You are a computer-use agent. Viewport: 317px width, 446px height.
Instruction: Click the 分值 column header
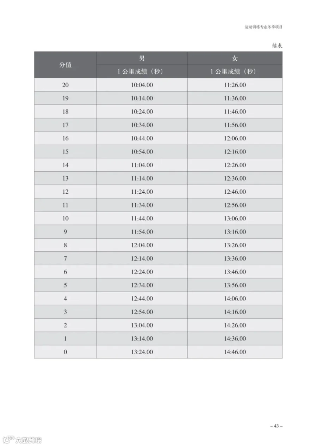point(65,65)
